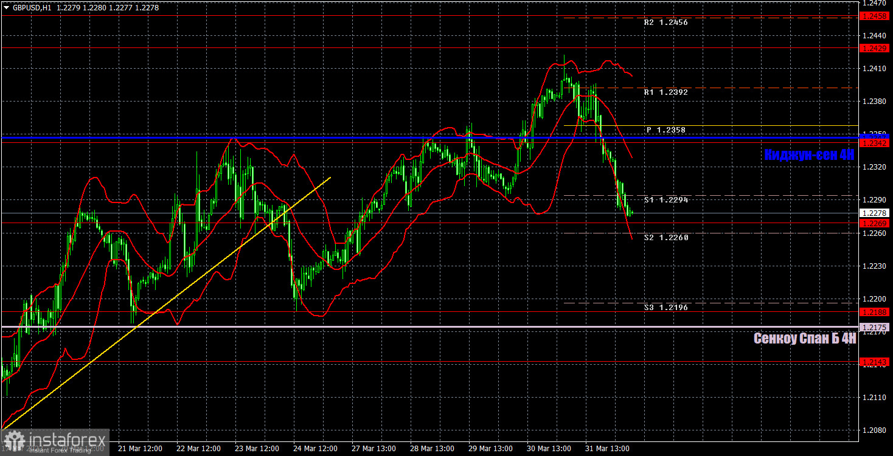The height and width of the screenshot is (456, 893).
Task: Click the 1.2410 price axis value
Action: [874, 69]
